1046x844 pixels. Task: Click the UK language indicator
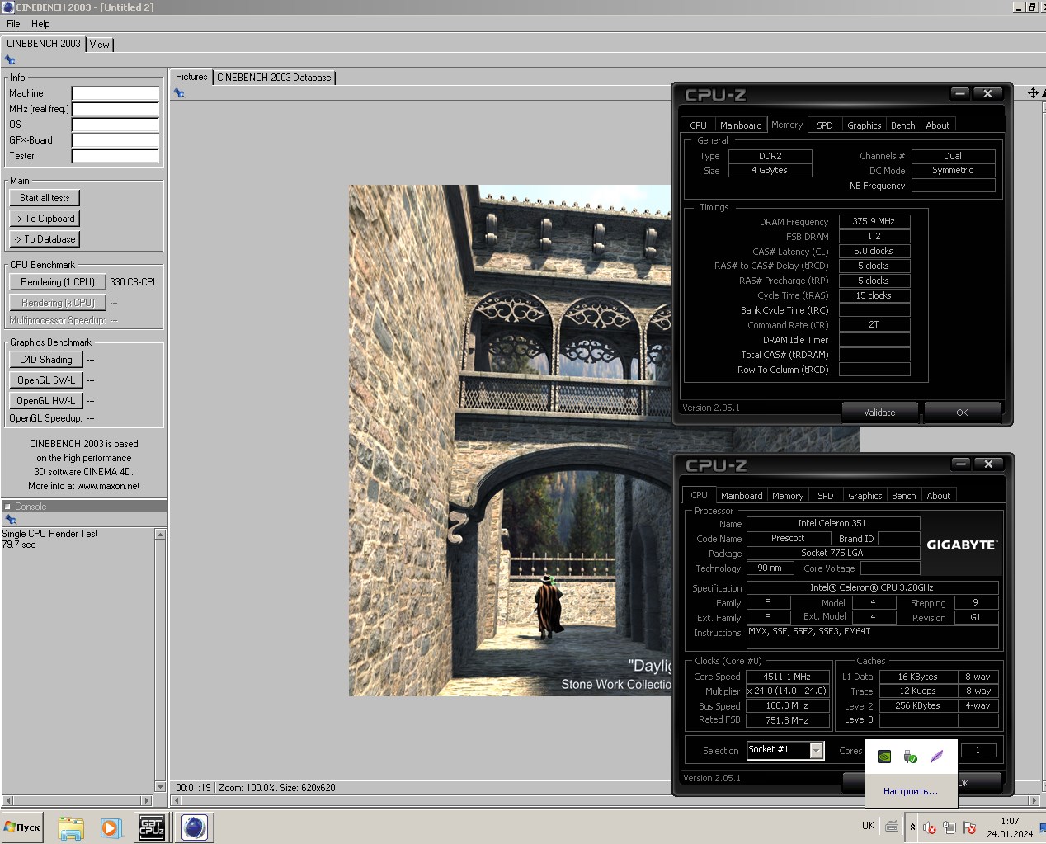click(868, 826)
